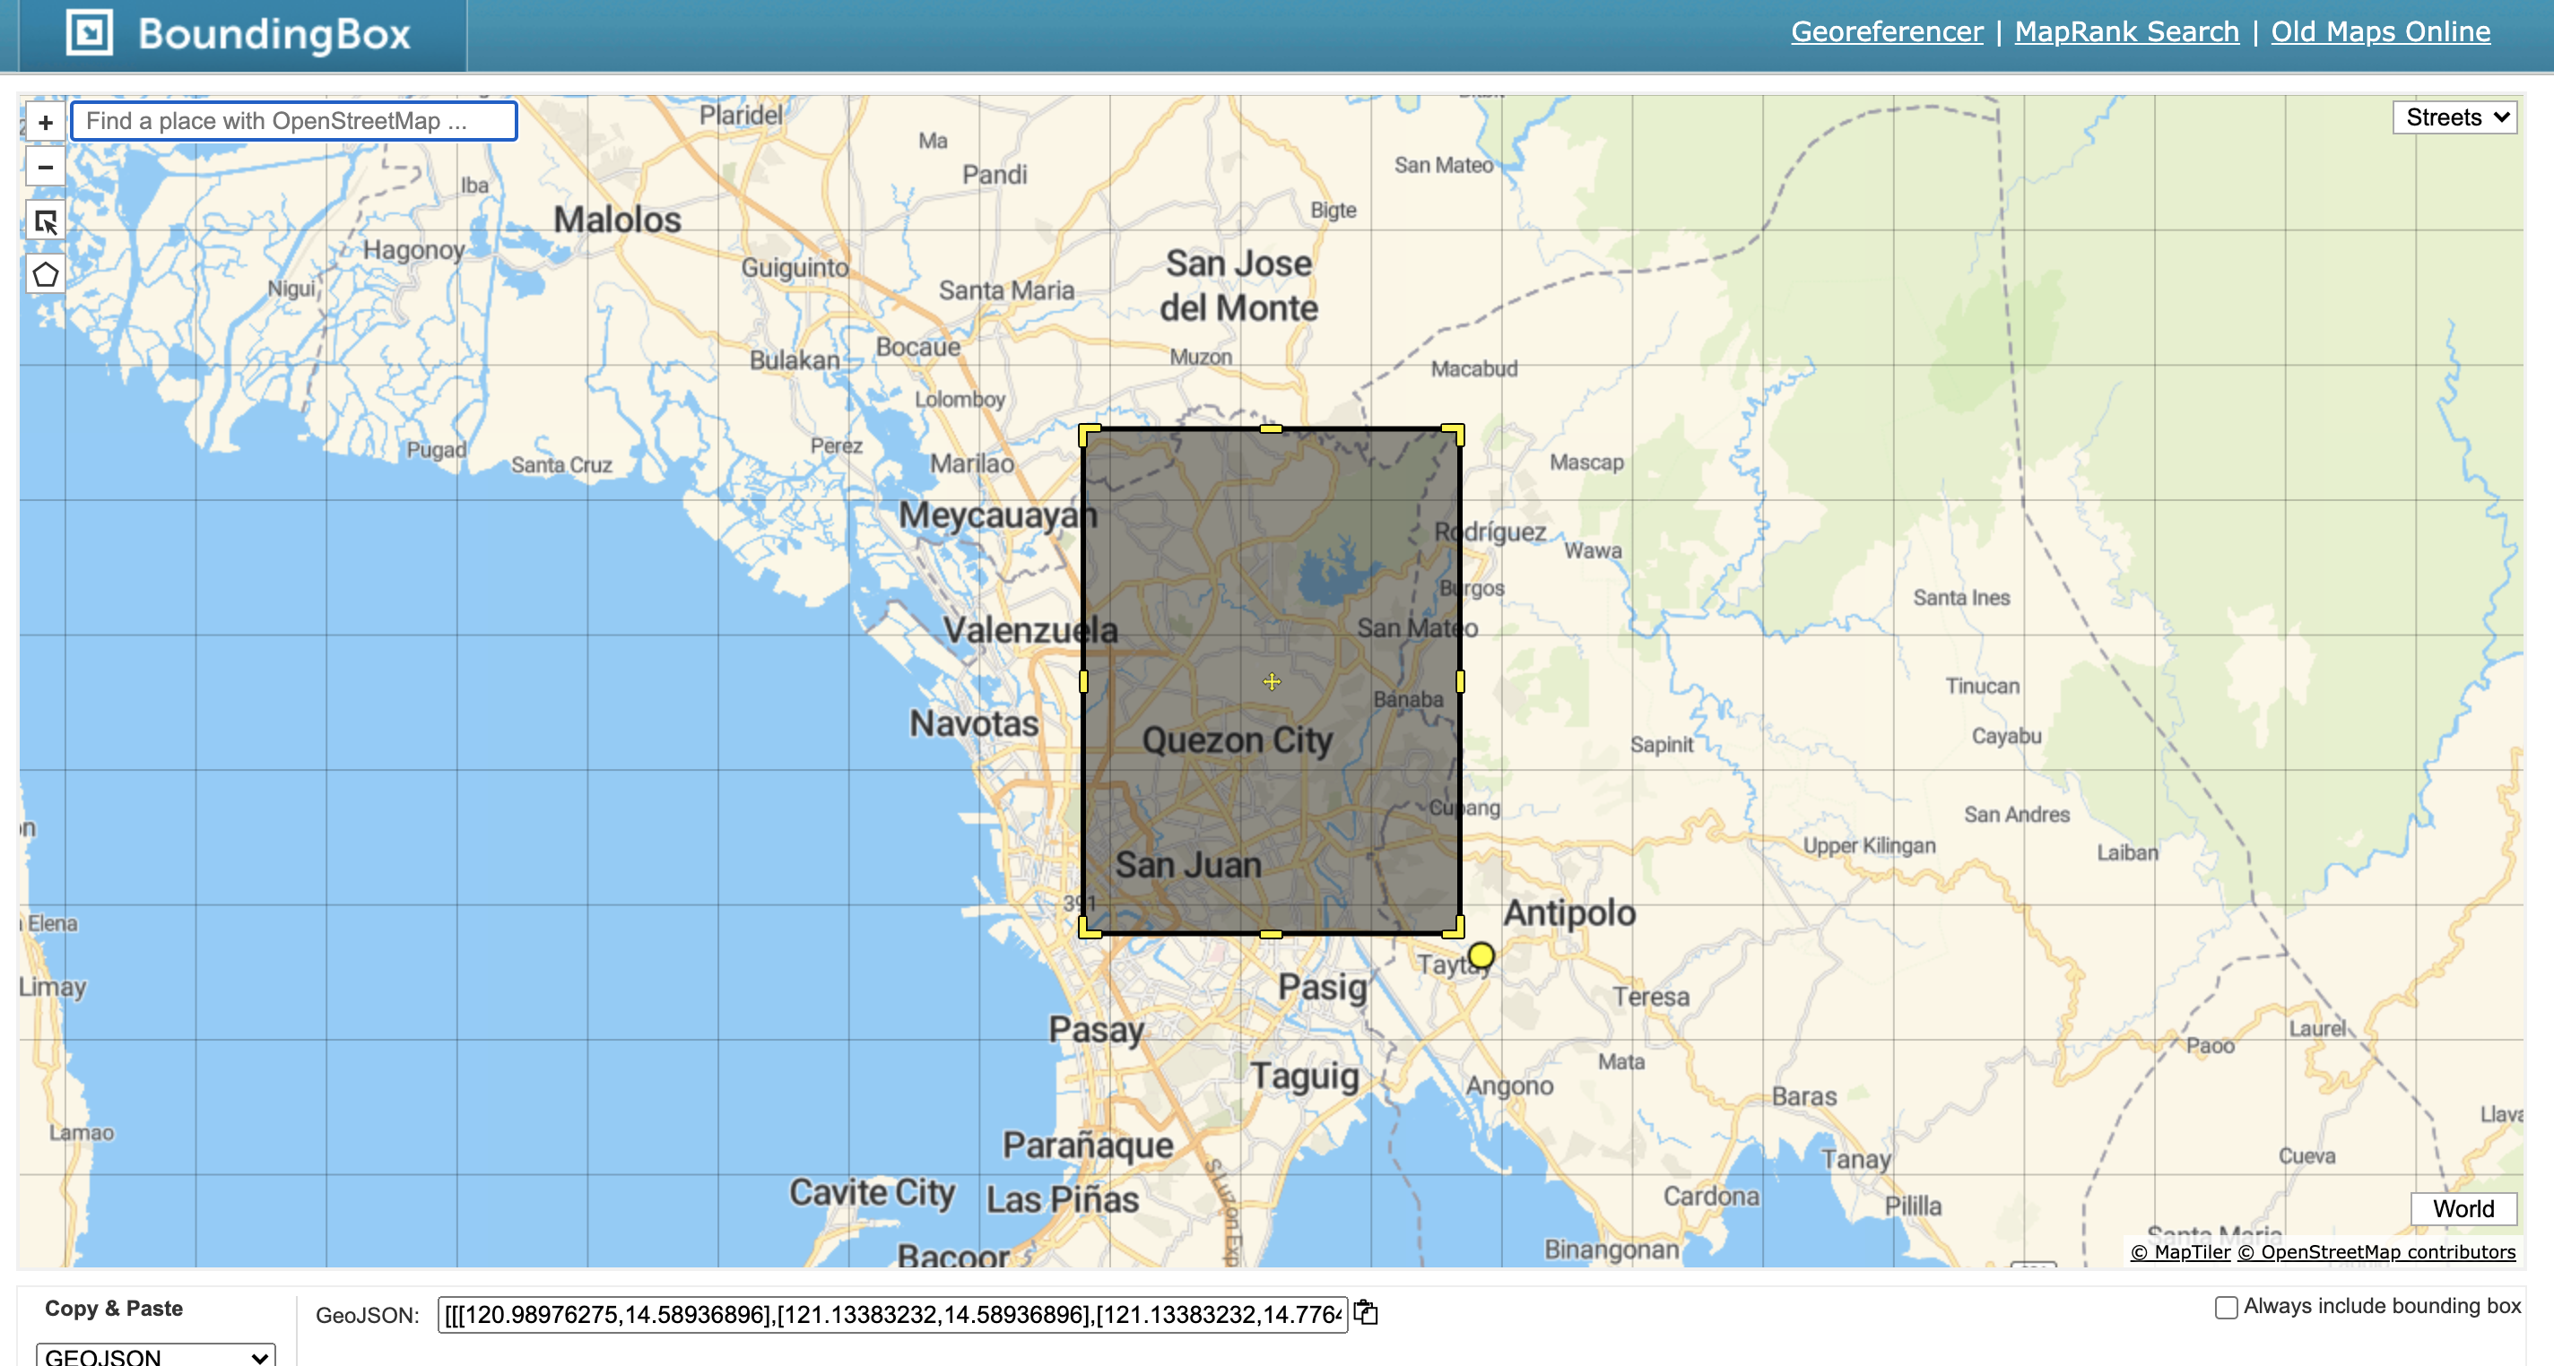Image resolution: width=2554 pixels, height=1366 pixels.
Task: Open the MapTiler attribution link
Action: [x=2180, y=1252]
